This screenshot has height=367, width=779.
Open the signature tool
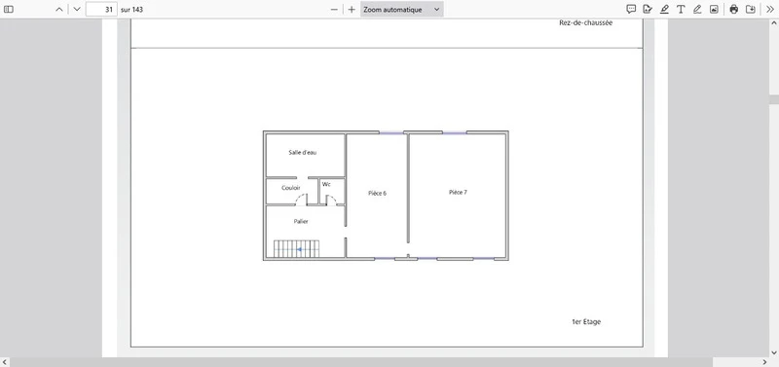pos(648,9)
